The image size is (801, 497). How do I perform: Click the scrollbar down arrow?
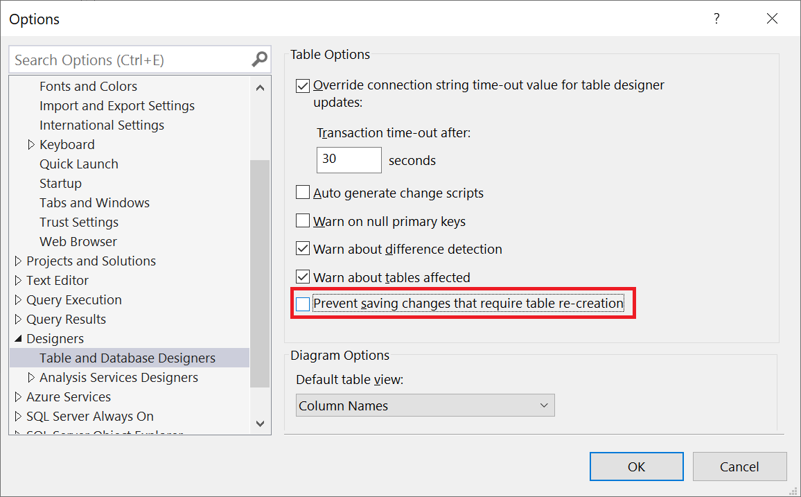[x=260, y=423]
